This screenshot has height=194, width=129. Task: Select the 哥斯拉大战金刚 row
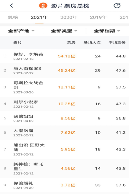tap(65, 87)
